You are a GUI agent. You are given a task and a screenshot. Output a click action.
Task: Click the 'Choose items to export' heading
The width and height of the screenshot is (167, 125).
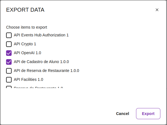pos(27,27)
